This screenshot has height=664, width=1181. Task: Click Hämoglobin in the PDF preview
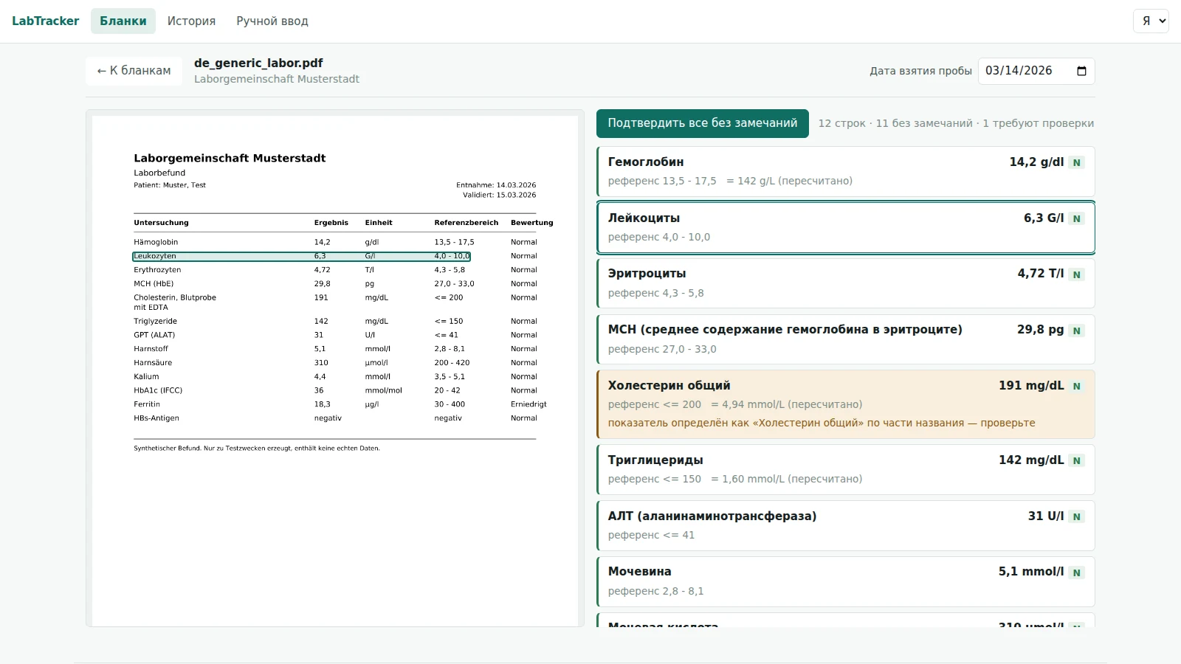pos(156,242)
